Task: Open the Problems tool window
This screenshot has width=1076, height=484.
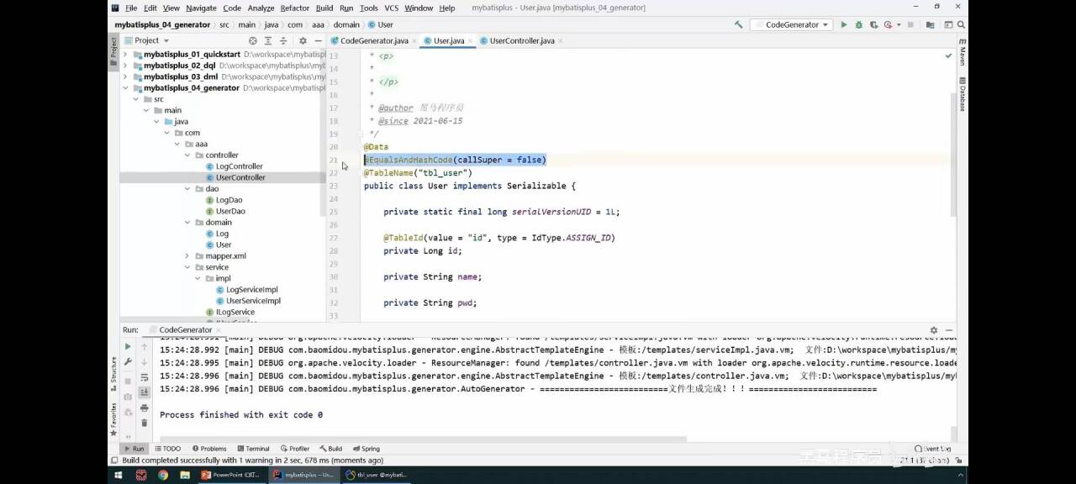Action: [x=209, y=449]
